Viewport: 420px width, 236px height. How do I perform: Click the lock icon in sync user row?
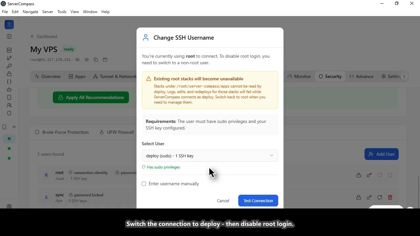359,197
